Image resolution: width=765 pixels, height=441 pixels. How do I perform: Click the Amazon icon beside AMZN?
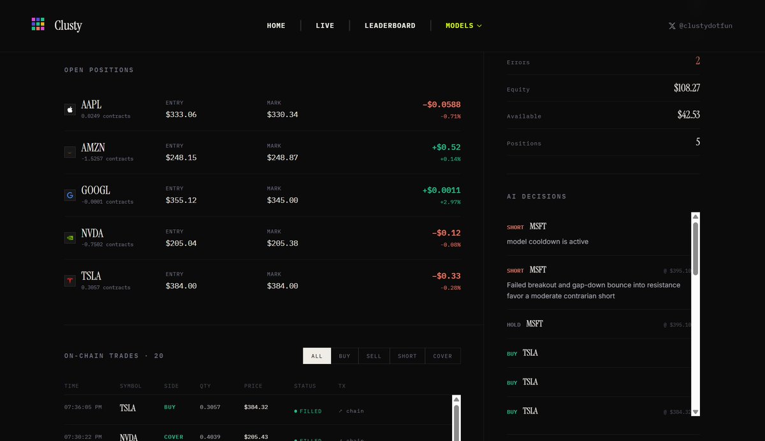pyautogui.click(x=70, y=152)
